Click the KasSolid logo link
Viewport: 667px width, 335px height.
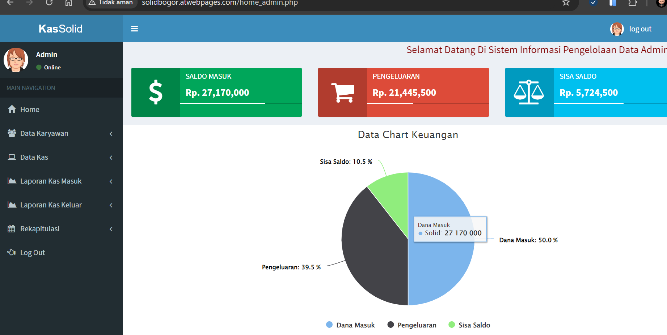(61, 29)
